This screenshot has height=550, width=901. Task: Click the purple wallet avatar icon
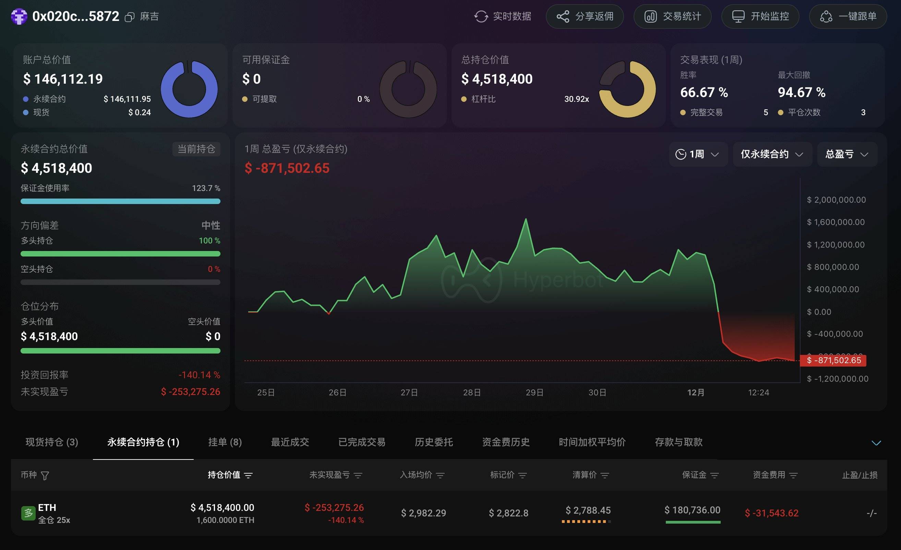[19, 16]
